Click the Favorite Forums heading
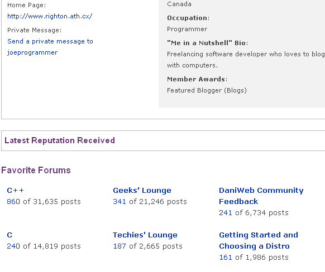 point(36,170)
